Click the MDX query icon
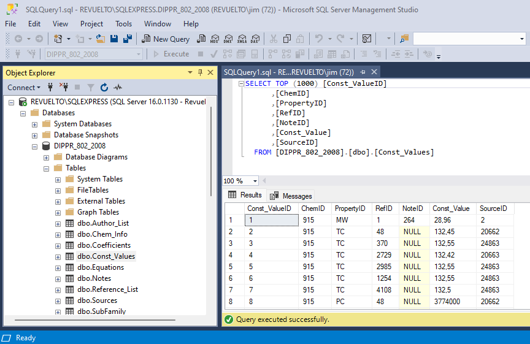 click(215, 39)
